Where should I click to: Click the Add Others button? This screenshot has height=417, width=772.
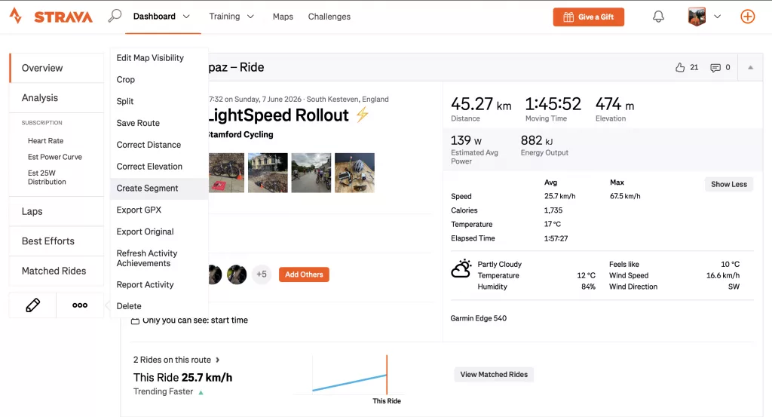(x=304, y=274)
